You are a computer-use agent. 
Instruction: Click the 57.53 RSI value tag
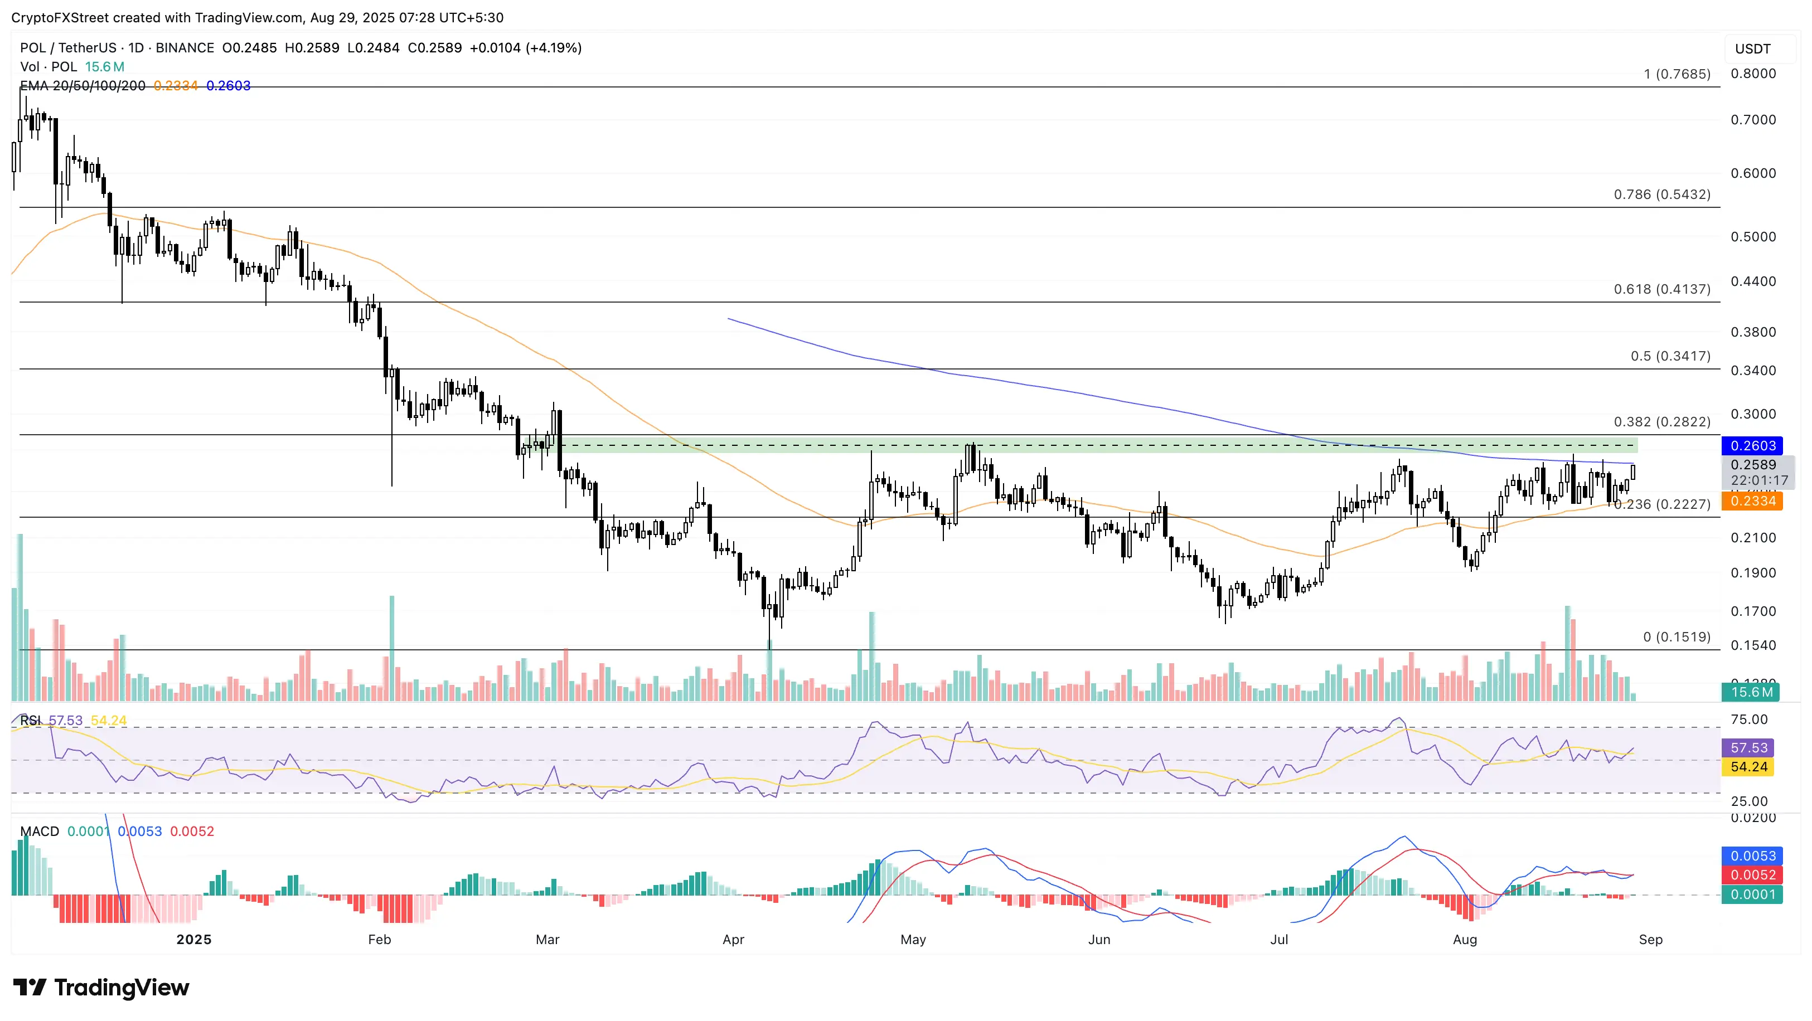[1748, 747]
